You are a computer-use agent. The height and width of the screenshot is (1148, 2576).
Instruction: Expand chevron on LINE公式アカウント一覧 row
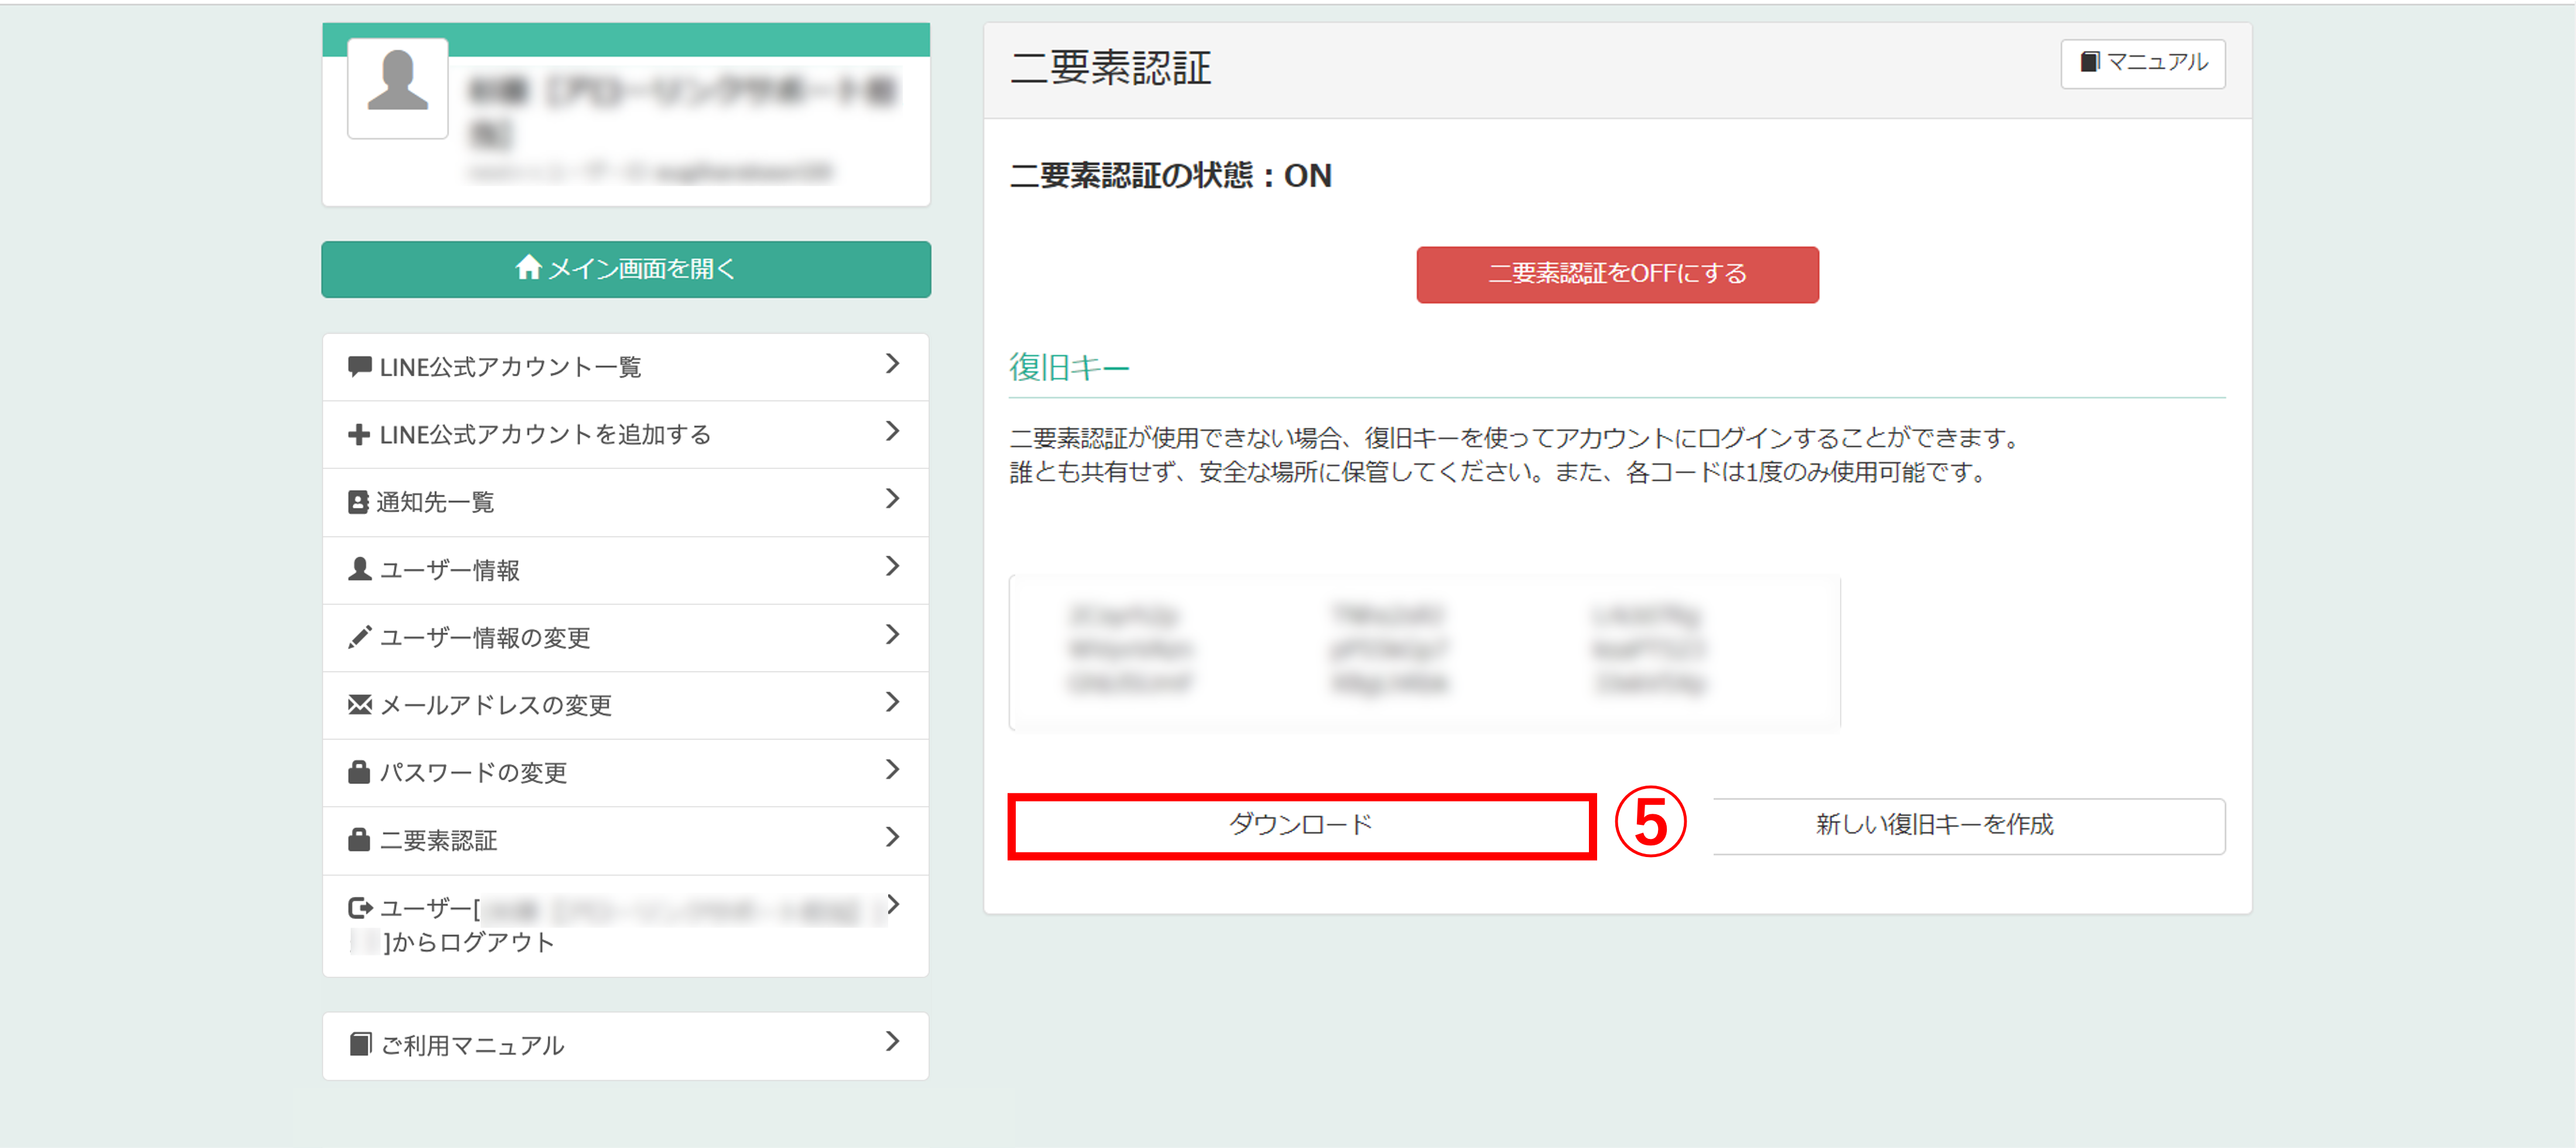(x=892, y=364)
